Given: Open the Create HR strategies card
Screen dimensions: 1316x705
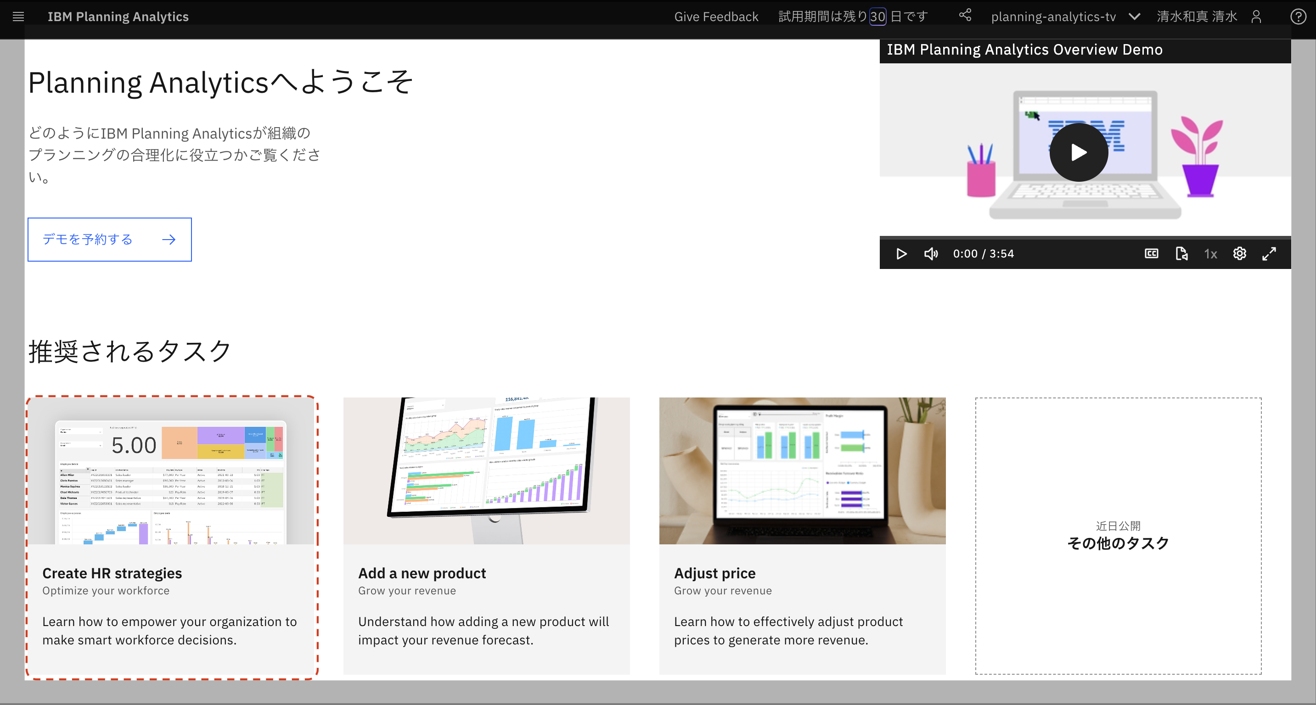Looking at the screenshot, I should [x=172, y=536].
